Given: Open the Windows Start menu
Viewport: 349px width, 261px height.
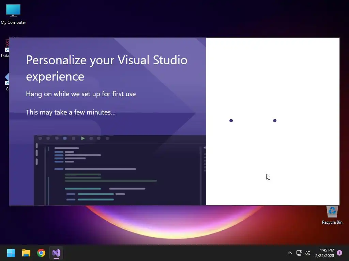Looking at the screenshot, I should [11, 253].
